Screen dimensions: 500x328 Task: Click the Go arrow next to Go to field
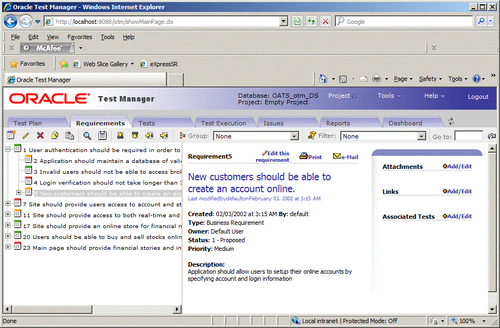coord(492,136)
